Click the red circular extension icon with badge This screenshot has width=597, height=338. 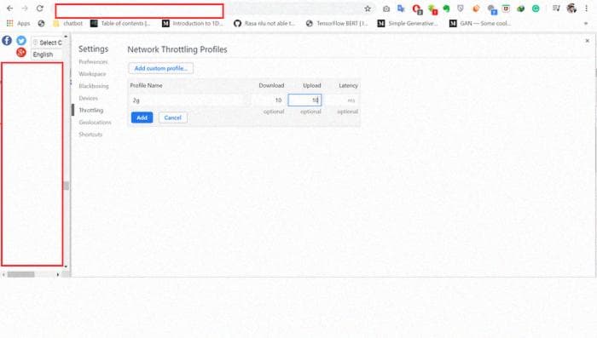[x=417, y=9]
